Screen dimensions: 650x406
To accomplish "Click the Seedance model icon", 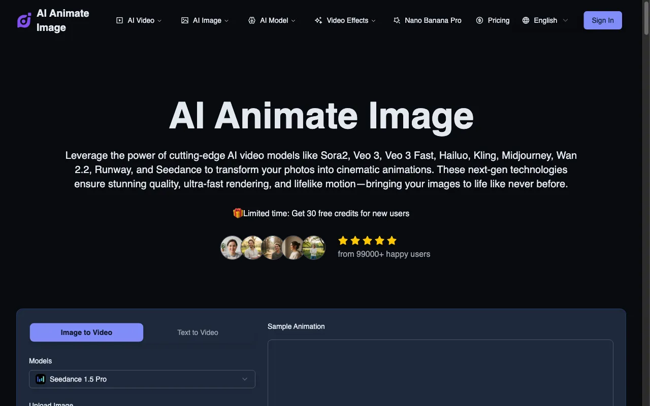I will pos(41,379).
